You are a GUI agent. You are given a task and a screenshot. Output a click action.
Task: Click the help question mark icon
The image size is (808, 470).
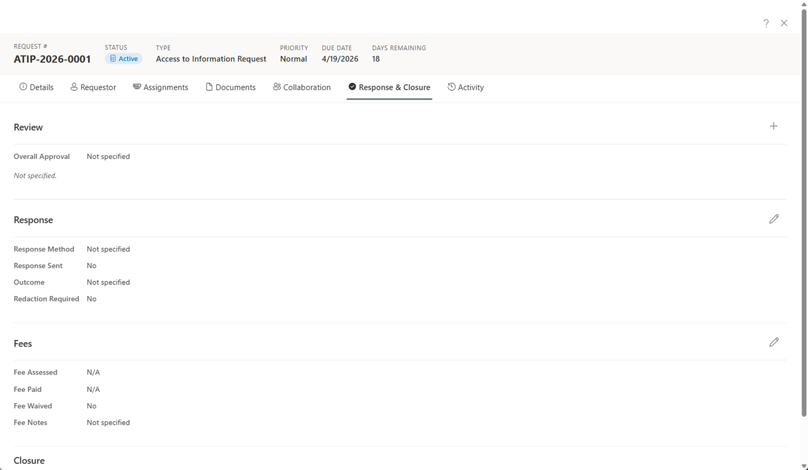coord(766,23)
